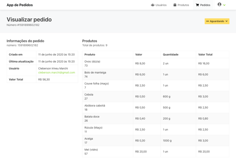Expand the green chevron beside account avatar
The height and width of the screenshot is (162, 236).
tap(224, 5)
